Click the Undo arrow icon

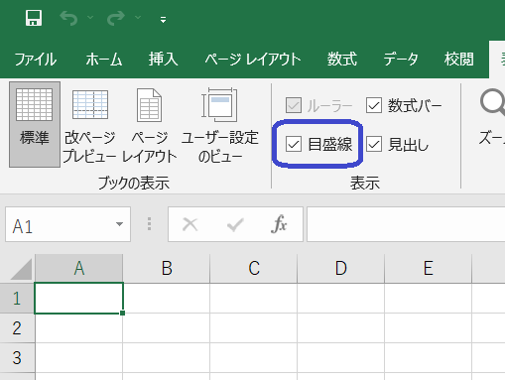(x=68, y=18)
